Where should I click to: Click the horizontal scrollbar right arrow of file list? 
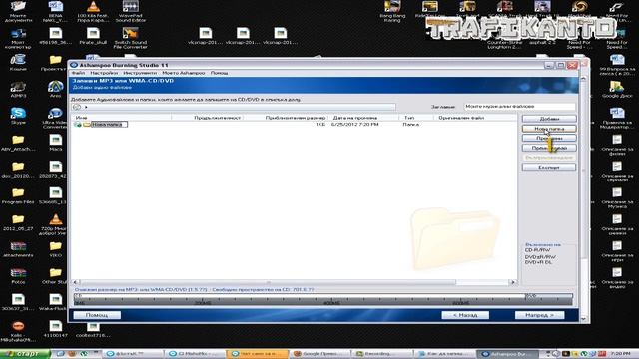coord(513,282)
